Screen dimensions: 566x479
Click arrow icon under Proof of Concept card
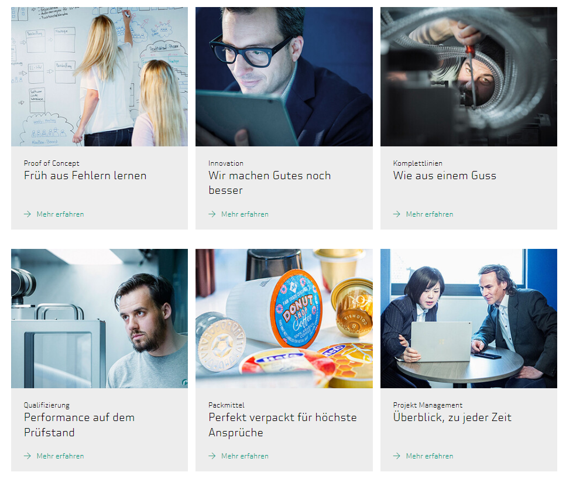(x=28, y=214)
